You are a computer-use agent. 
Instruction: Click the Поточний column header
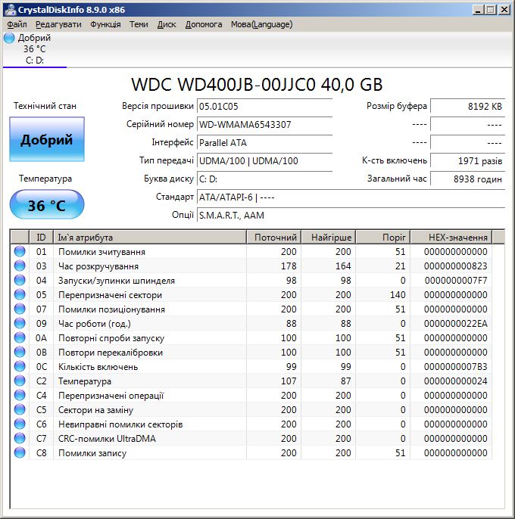point(274,238)
